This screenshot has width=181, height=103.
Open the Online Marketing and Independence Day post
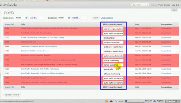point(48,60)
